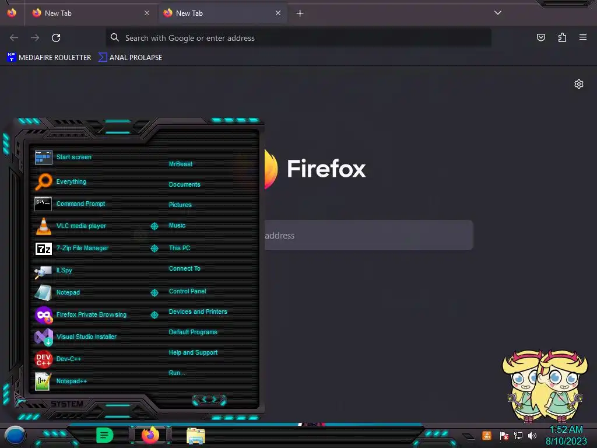
Task: Open Visual Studio Installer icon
Action: 43,337
